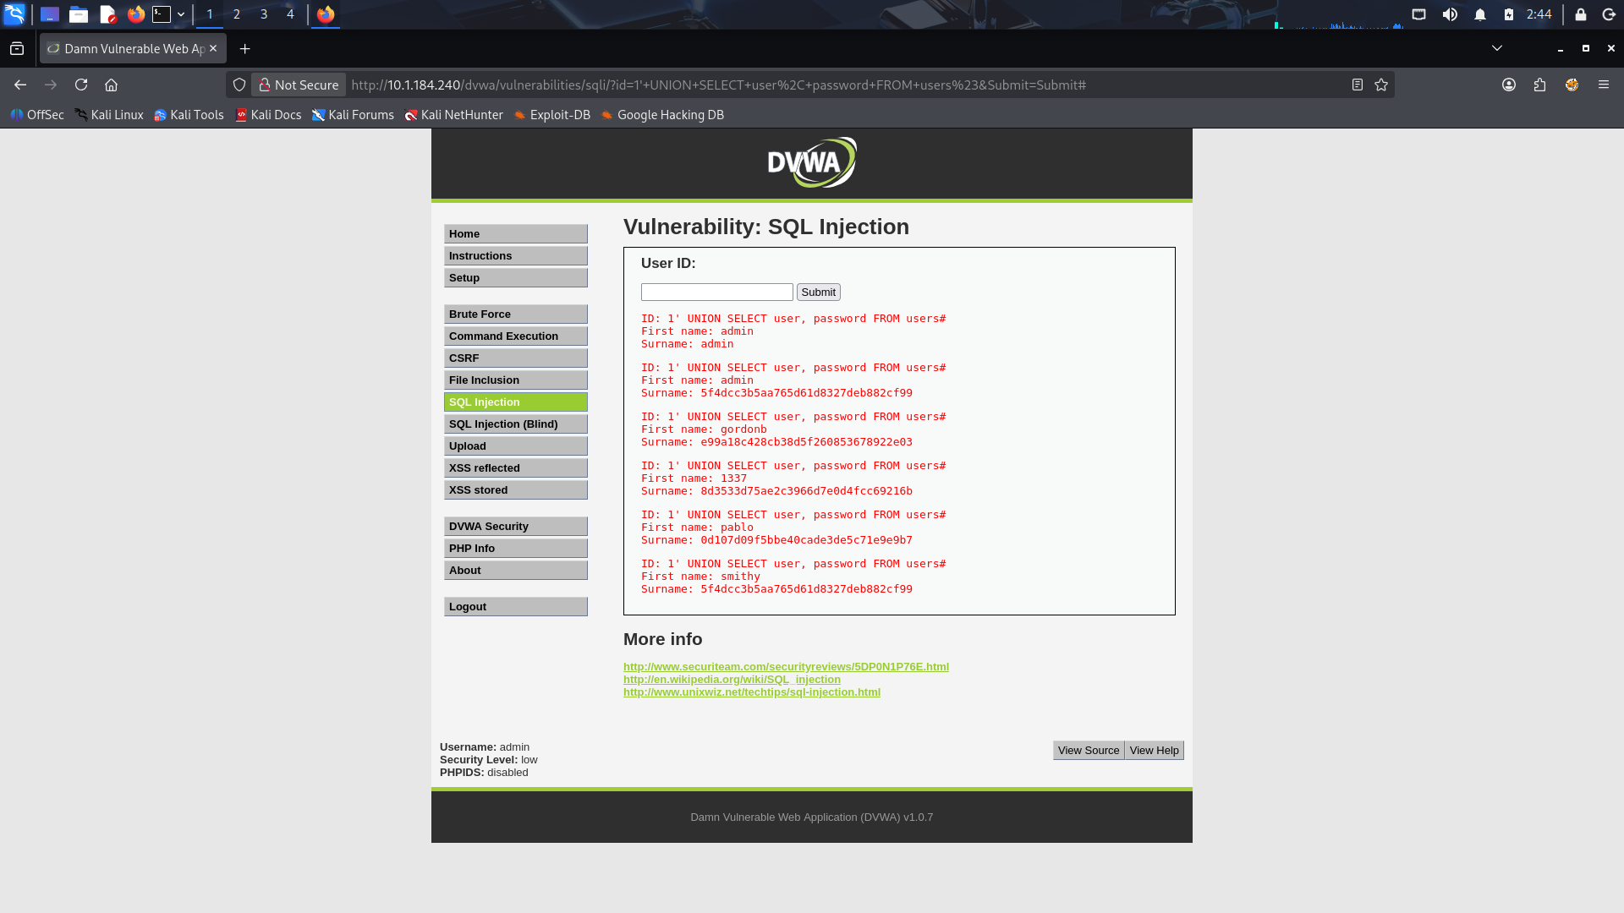Open the DVWA Security settings page

[516, 527]
